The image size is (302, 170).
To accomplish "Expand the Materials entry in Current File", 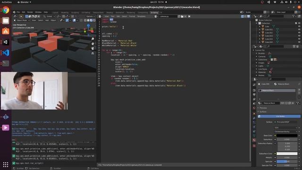I will coord(257,72).
